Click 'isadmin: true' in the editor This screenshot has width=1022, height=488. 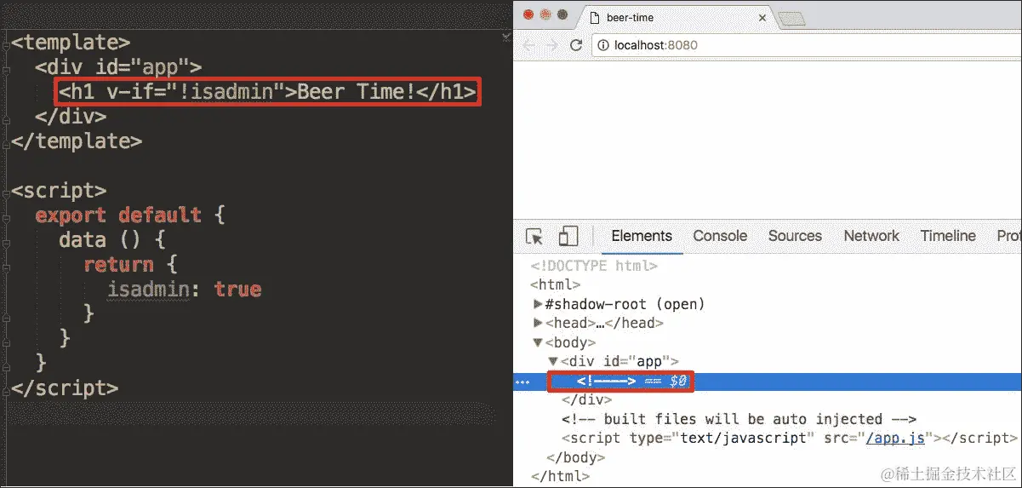pos(184,290)
